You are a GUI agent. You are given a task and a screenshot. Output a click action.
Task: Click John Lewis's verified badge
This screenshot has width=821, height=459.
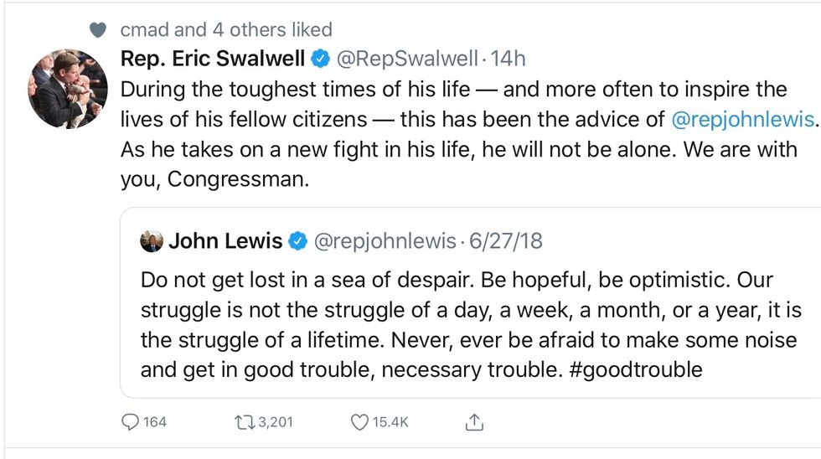(297, 241)
